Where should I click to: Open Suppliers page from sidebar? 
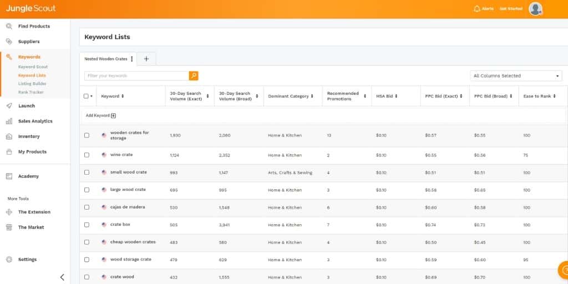point(29,41)
